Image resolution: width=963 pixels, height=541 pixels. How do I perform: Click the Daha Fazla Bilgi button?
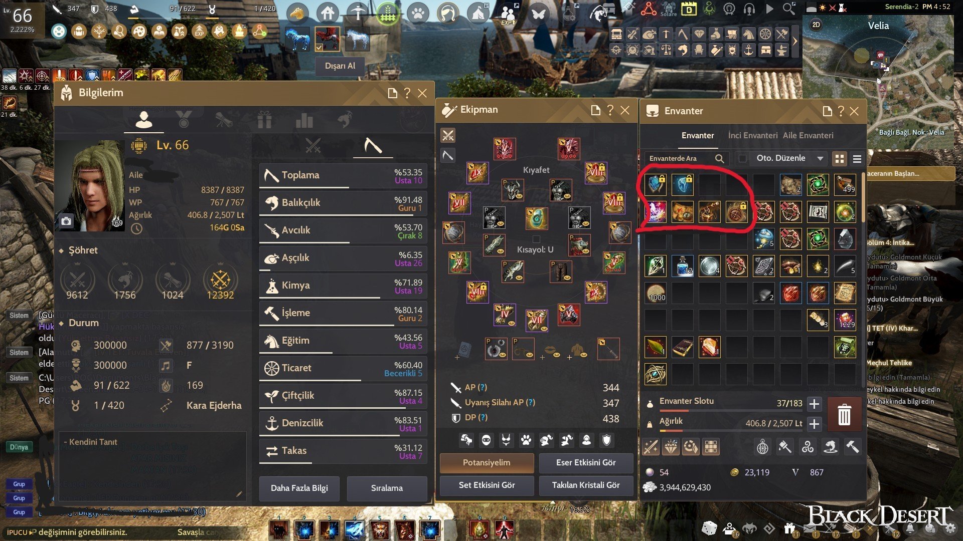click(x=299, y=488)
